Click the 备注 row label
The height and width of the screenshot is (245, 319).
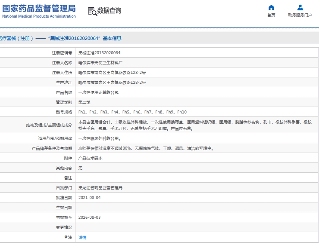(x=68, y=178)
